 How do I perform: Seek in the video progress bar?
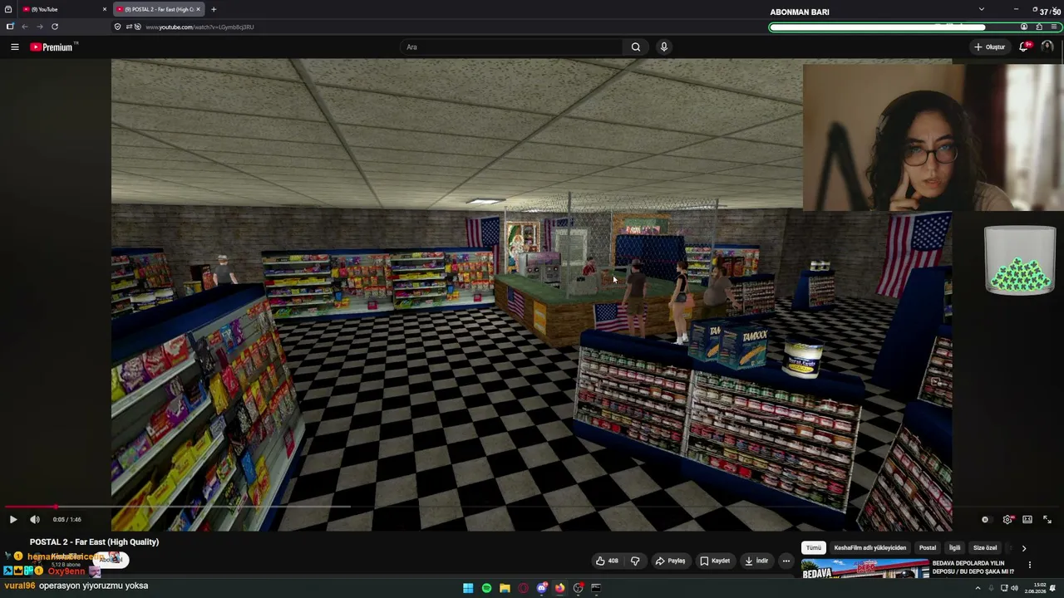coord(532,506)
